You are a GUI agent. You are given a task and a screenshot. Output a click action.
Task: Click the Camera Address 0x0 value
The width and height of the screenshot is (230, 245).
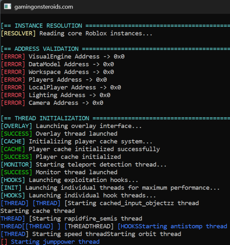pos(98,103)
